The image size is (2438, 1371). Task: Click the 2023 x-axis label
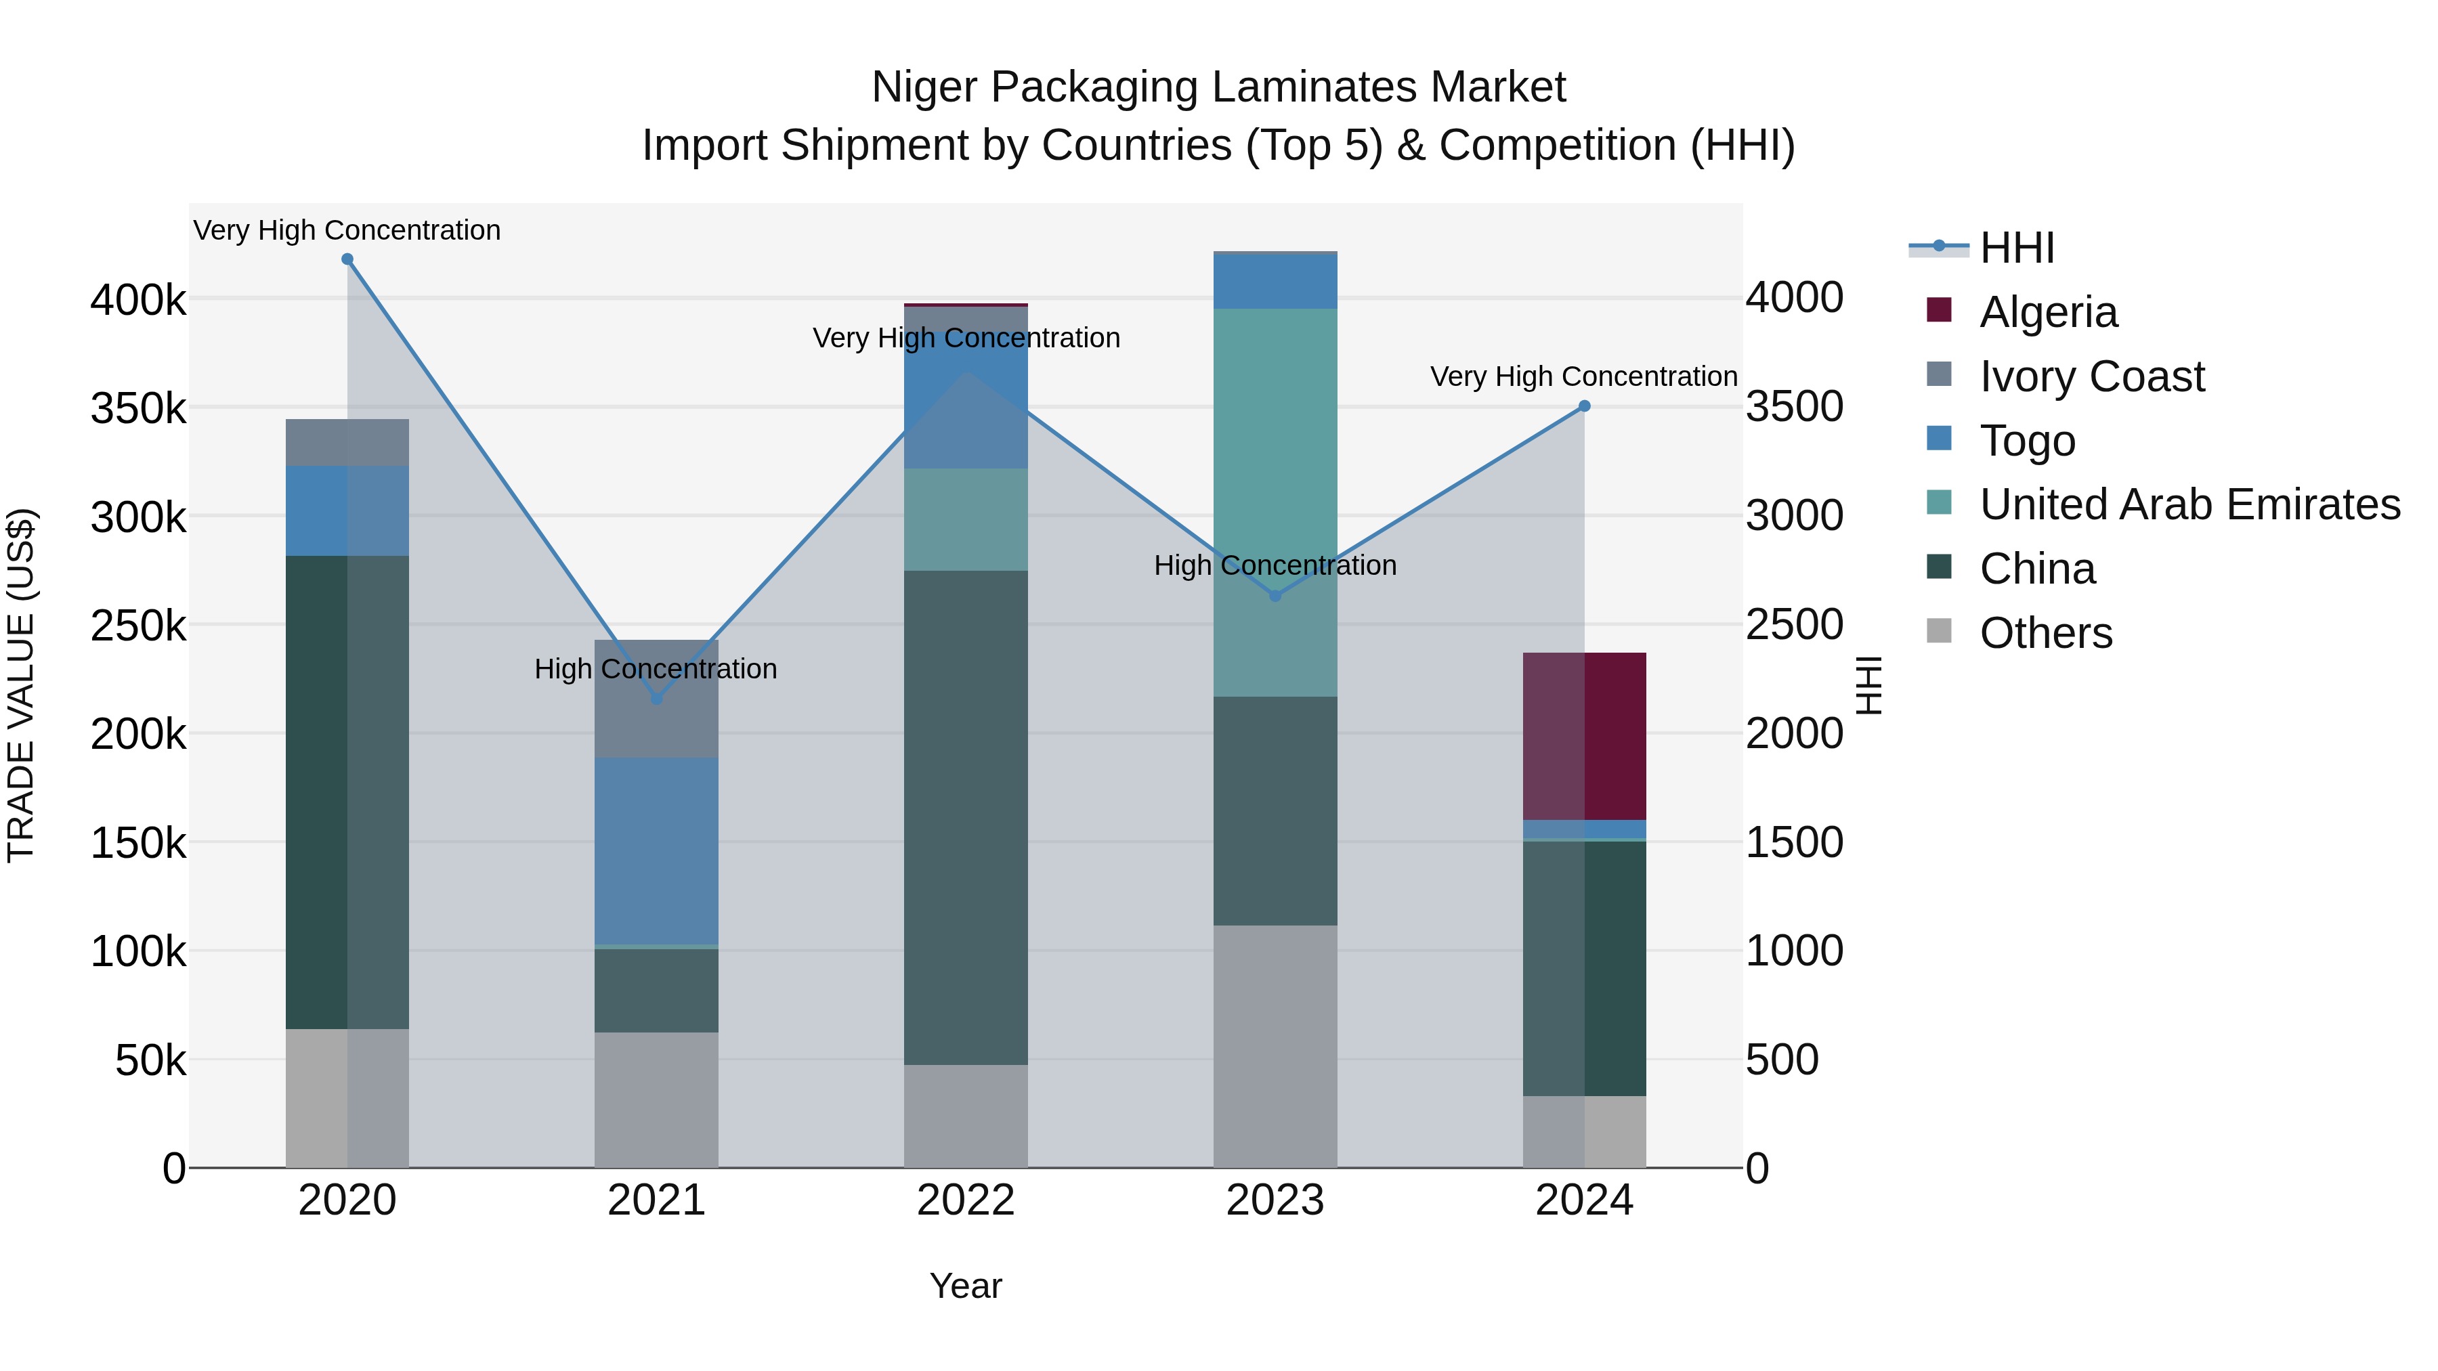[1275, 1200]
